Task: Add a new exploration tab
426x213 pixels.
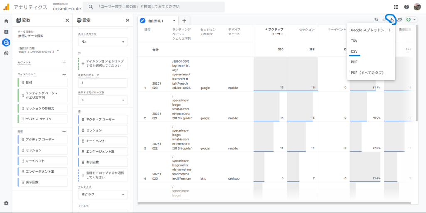Action: (x=184, y=20)
